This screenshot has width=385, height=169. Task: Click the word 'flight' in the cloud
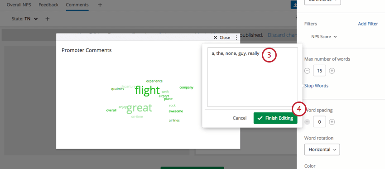tap(147, 90)
